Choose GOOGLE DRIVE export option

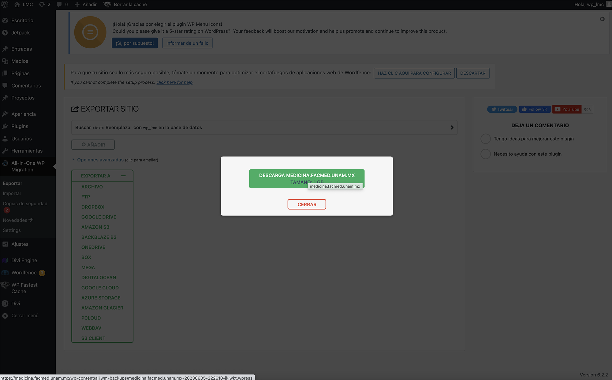tap(99, 217)
